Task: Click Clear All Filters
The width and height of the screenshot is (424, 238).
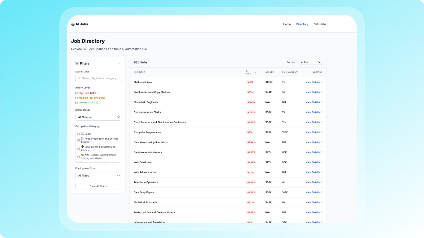Action: coord(98,186)
